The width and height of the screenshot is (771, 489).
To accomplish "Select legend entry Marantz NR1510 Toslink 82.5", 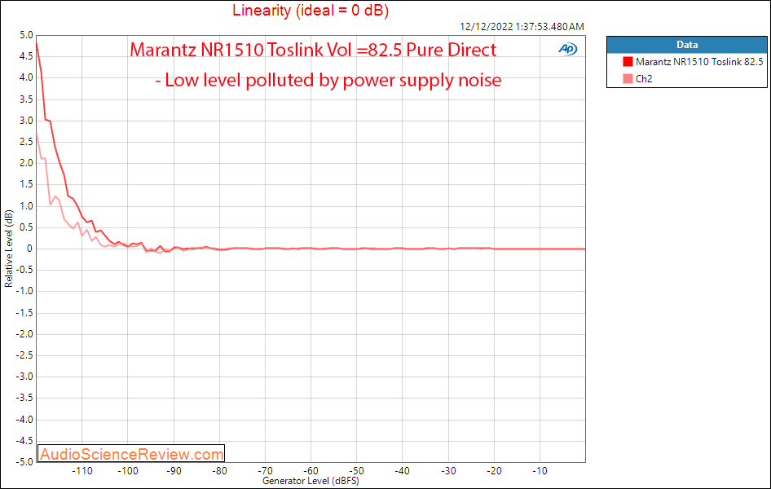I will tap(698, 61).
